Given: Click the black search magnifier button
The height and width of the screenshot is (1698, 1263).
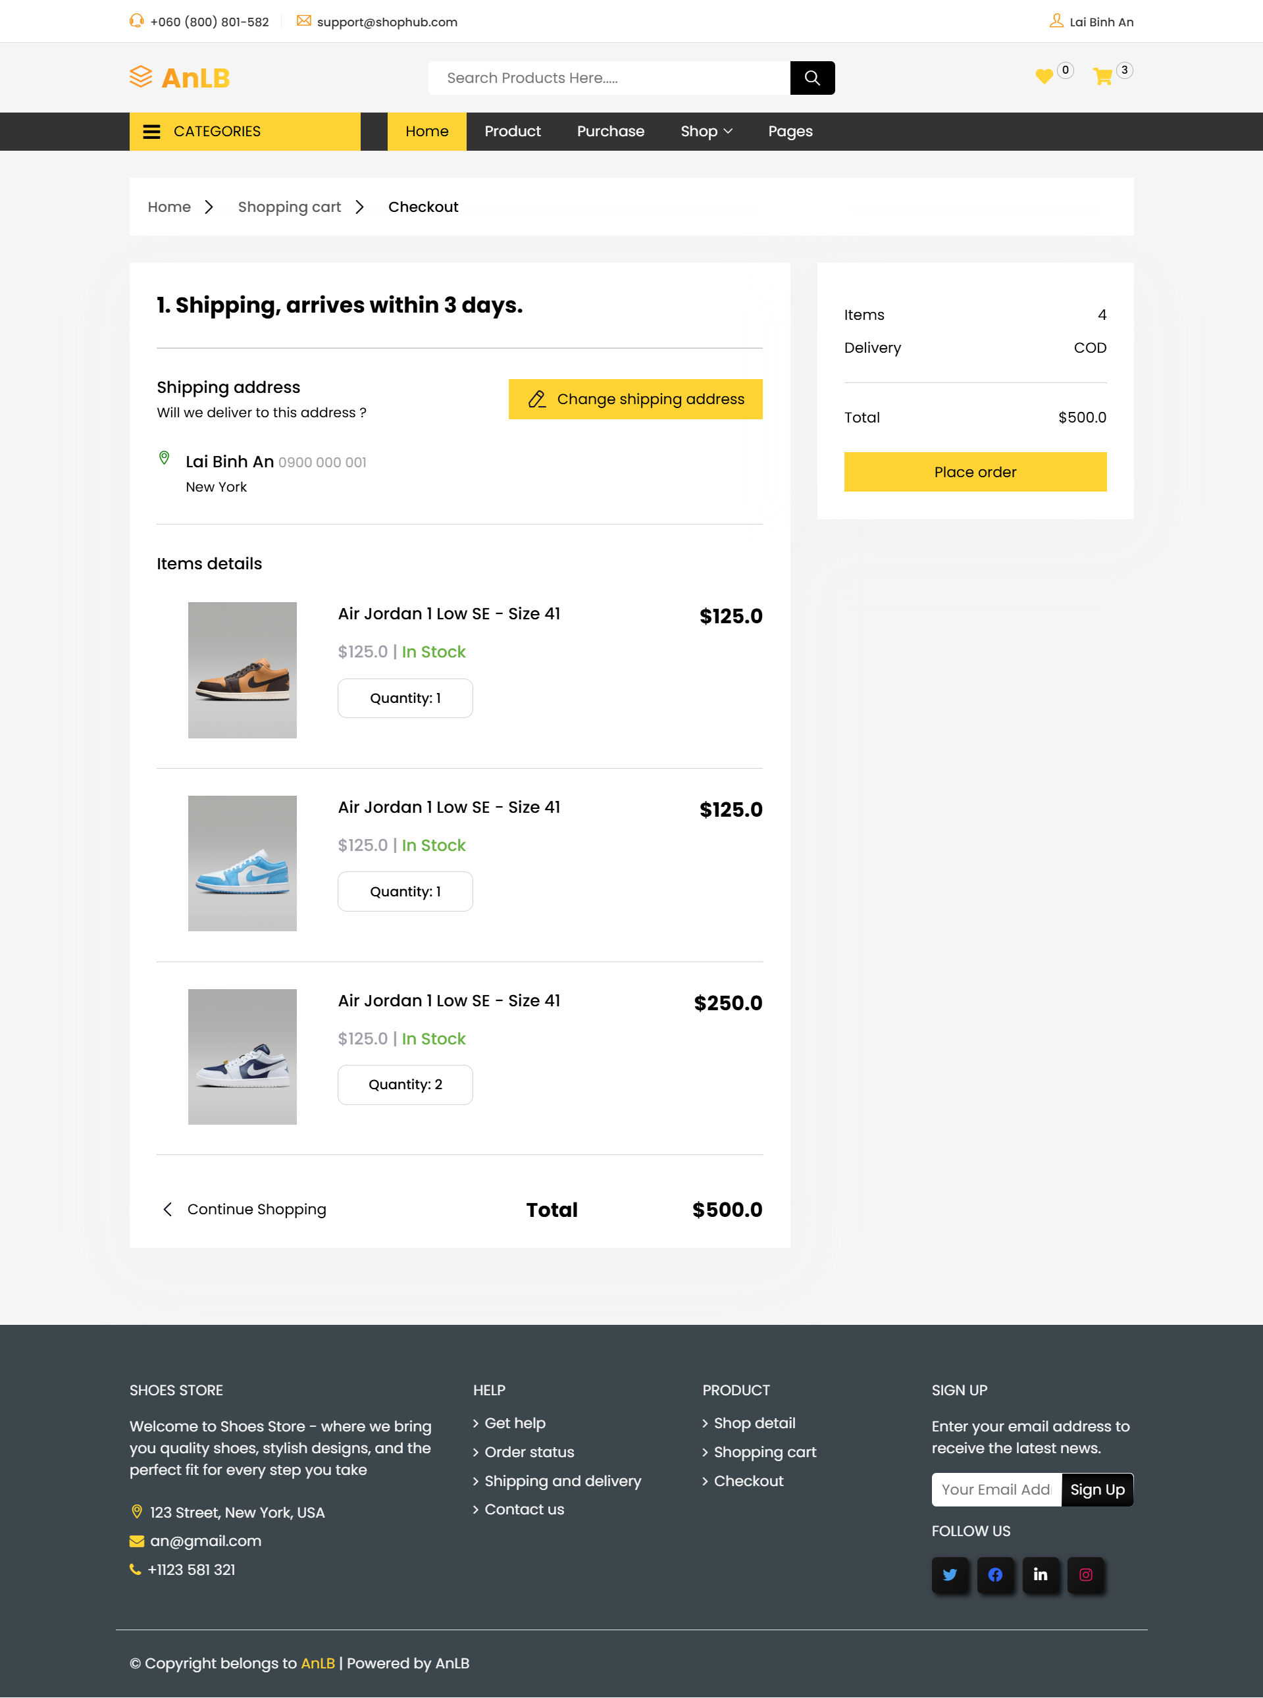Looking at the screenshot, I should (x=812, y=78).
